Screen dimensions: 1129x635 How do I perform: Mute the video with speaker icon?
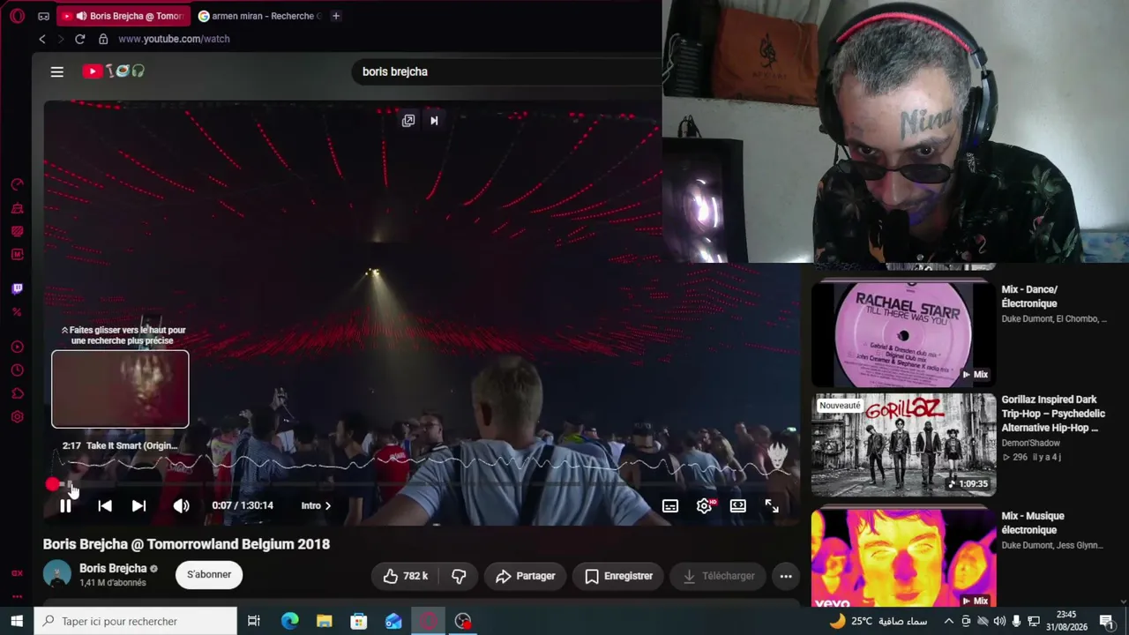click(181, 505)
